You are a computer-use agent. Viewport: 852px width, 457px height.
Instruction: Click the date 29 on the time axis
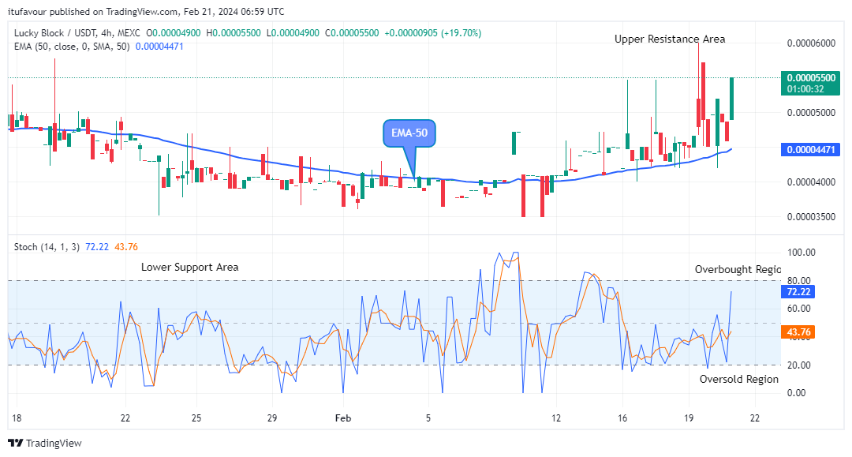pos(271,418)
